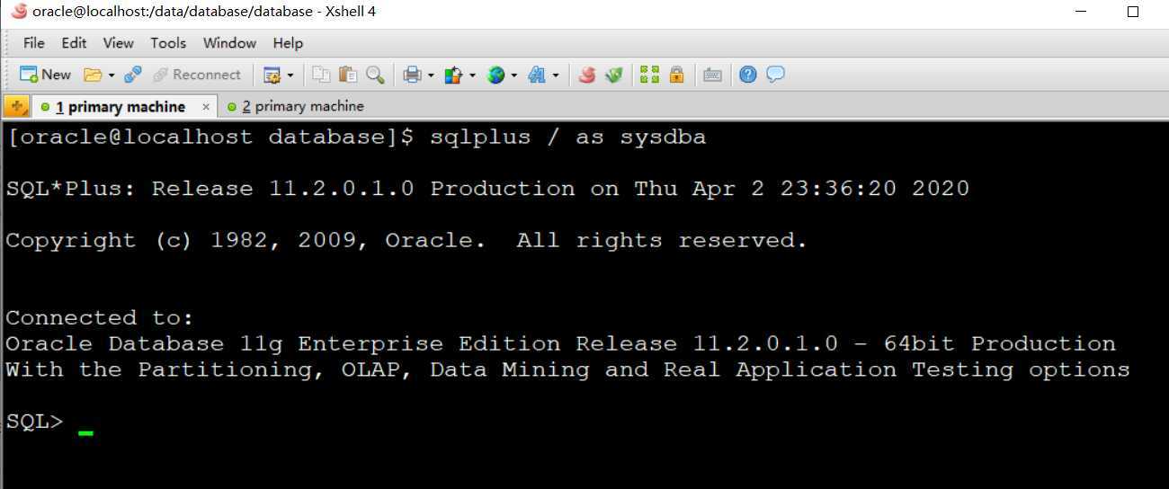Click the padlock lock icon

pyautogui.click(x=676, y=75)
